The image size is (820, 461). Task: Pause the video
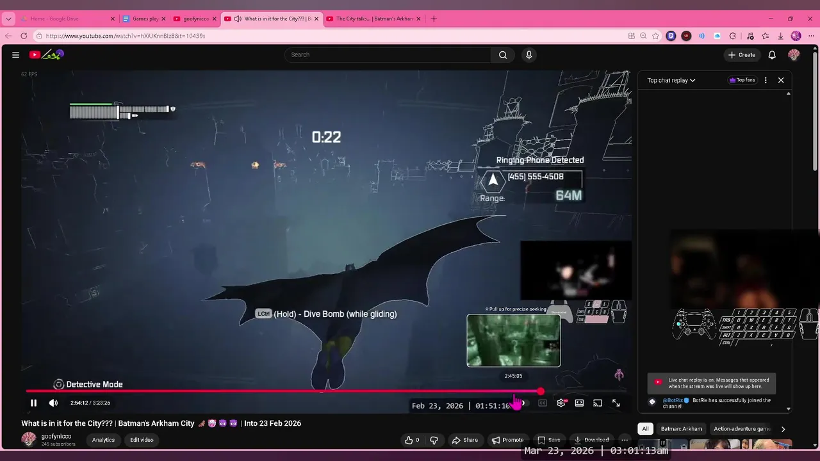coord(33,403)
